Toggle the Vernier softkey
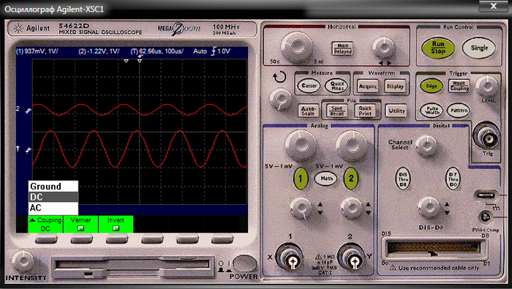Screen dimensions: 512x289 (x=80, y=224)
